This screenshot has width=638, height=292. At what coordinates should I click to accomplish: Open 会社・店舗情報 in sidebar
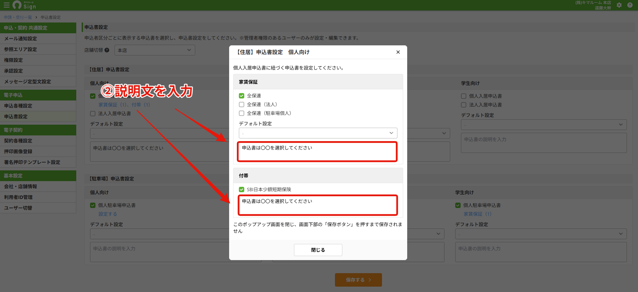38,186
